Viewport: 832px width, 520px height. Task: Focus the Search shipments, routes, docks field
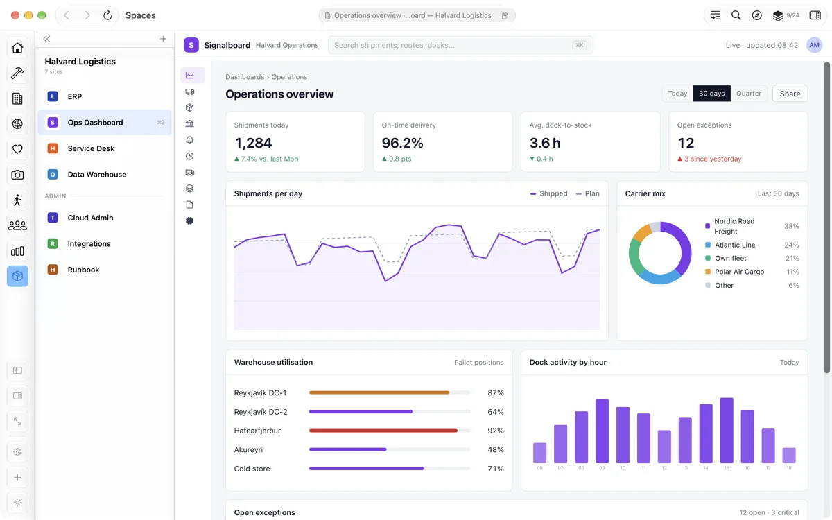[x=460, y=45]
